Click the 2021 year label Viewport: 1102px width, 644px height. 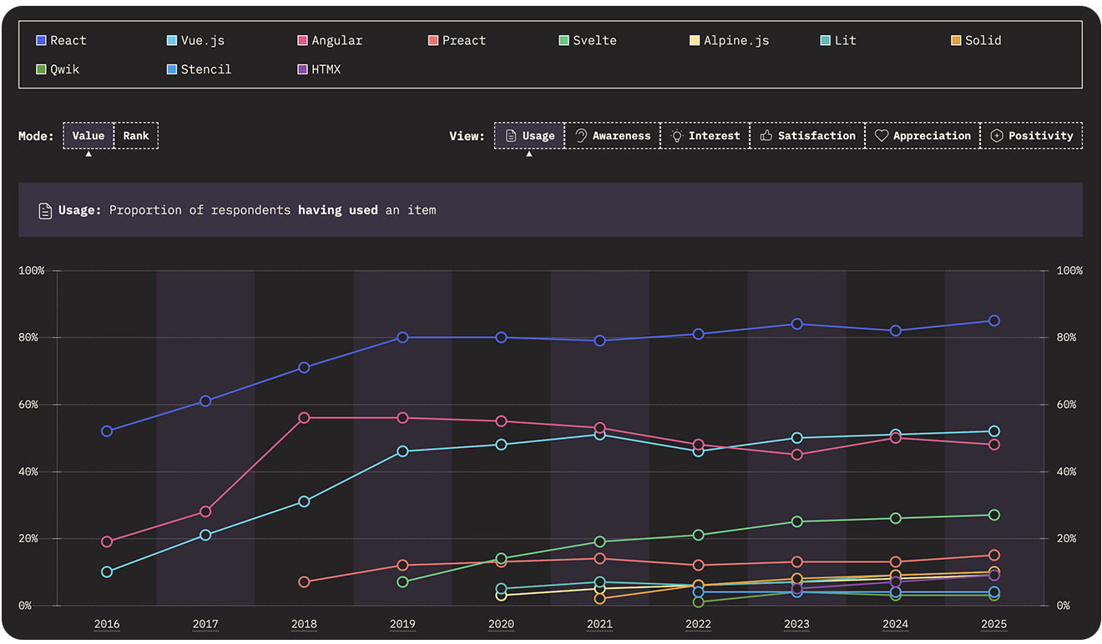(x=599, y=624)
